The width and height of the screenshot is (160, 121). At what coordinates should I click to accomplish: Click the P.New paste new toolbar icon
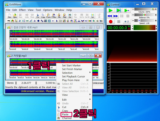click(54, 16)
